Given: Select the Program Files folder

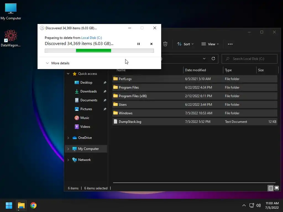Looking at the screenshot, I should [x=195, y=88].
